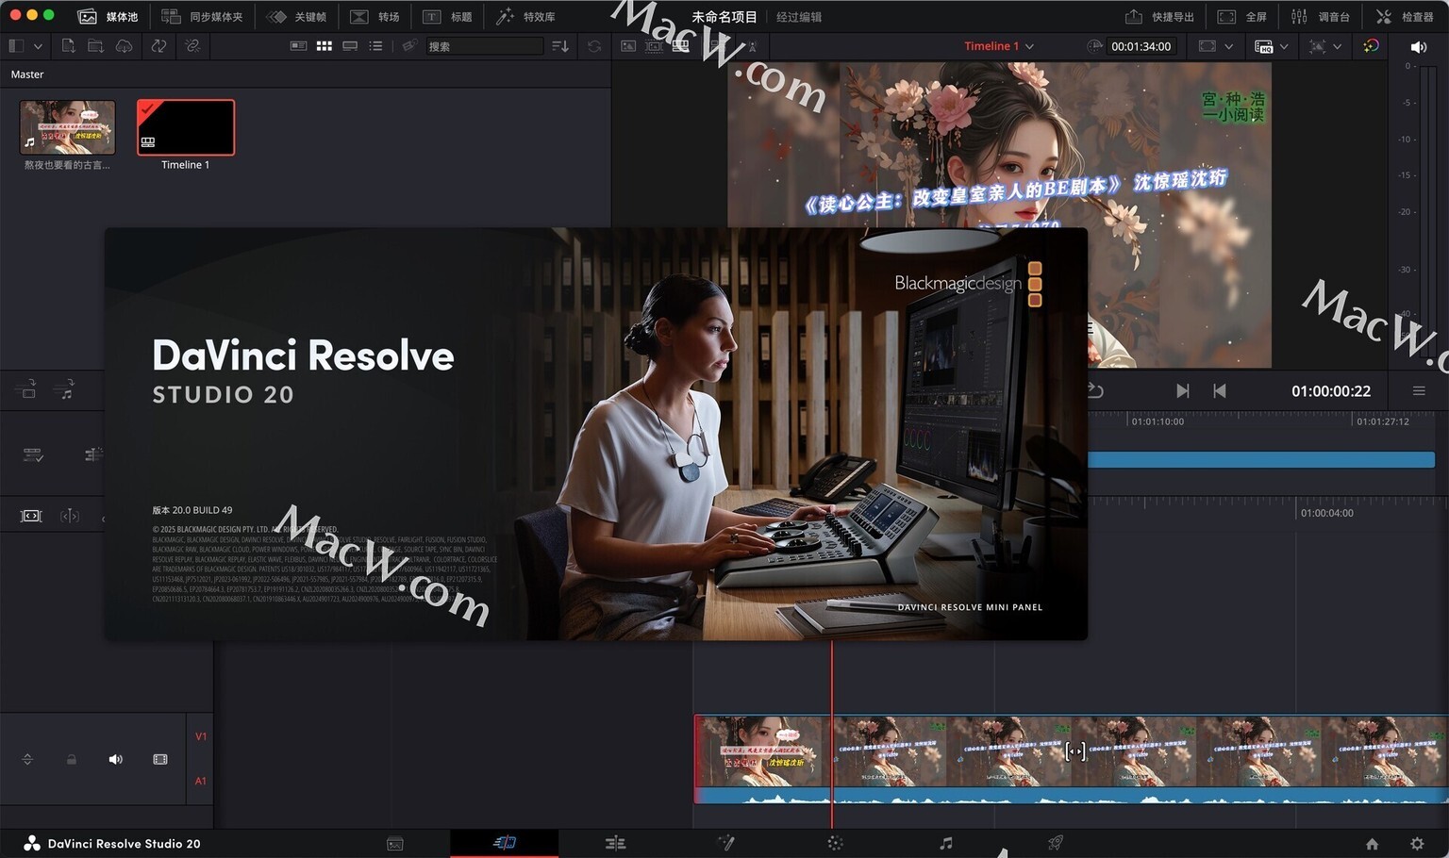Image resolution: width=1449 pixels, height=858 pixels.
Task: Toggle bypass color grades and effects
Action: [x=1371, y=45]
